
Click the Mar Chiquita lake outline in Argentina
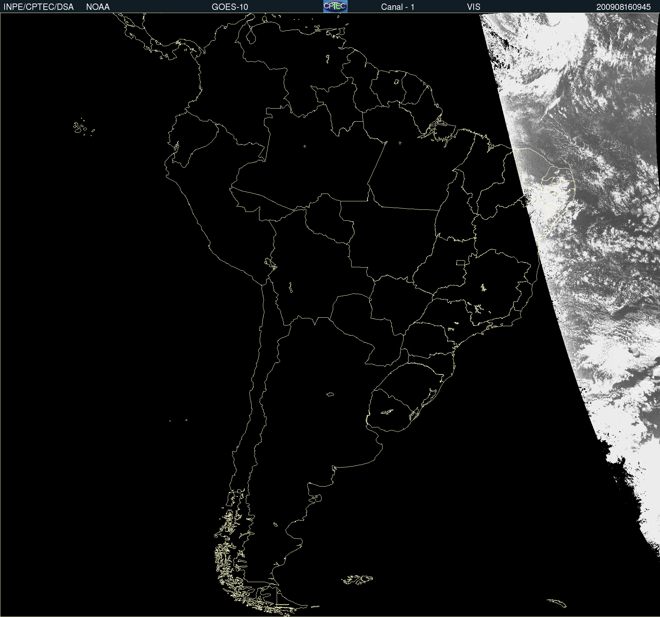pos(330,394)
